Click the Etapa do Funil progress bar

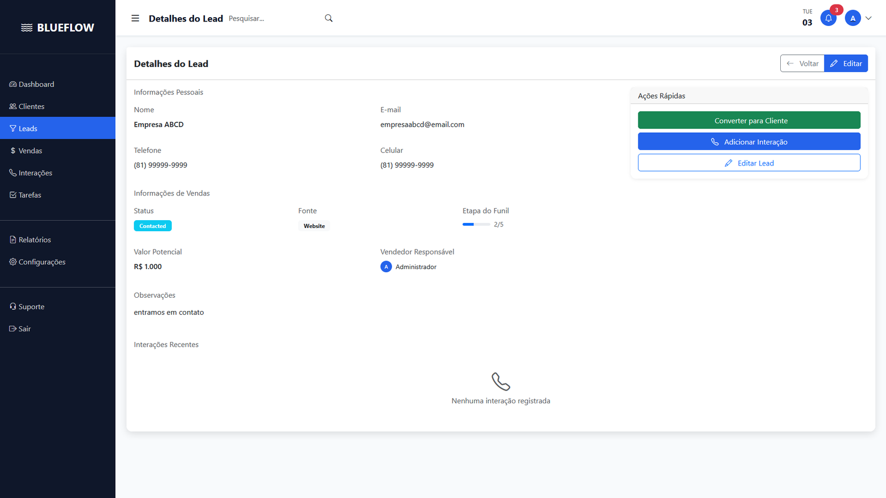pos(476,224)
